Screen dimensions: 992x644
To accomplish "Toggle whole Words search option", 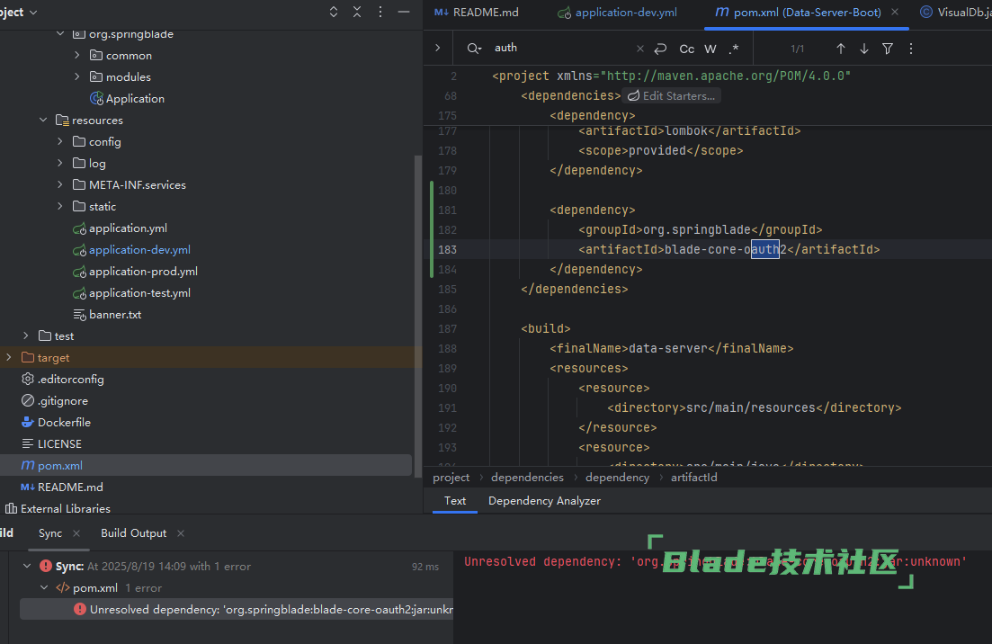I will pyautogui.click(x=710, y=49).
